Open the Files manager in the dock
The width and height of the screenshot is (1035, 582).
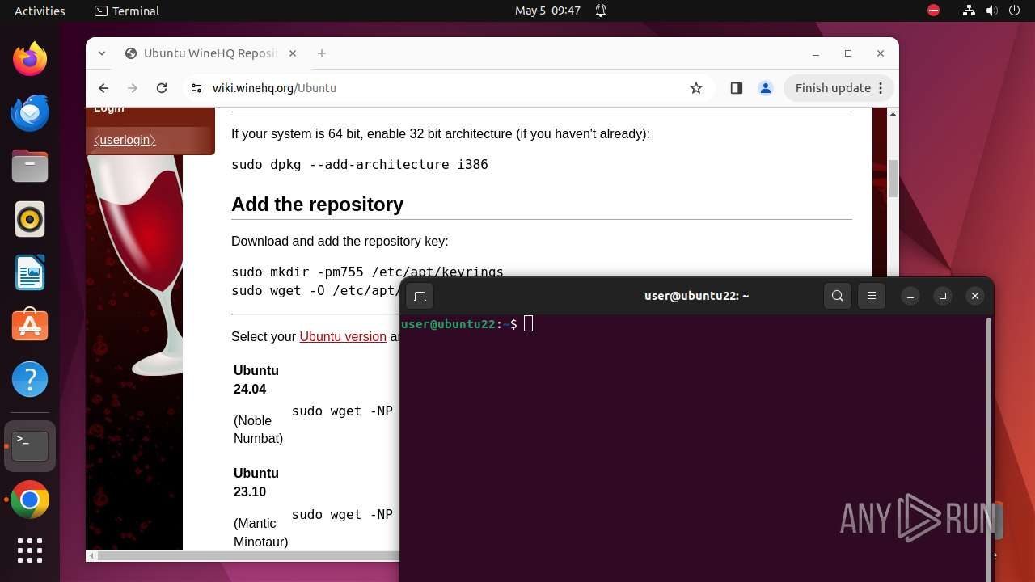(x=30, y=166)
